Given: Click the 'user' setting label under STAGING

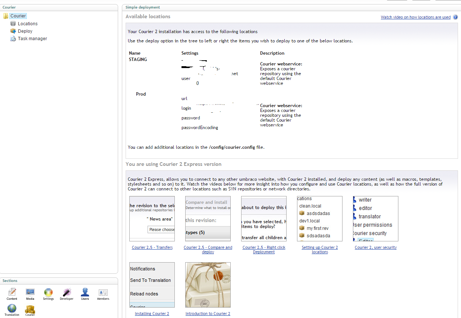Looking at the screenshot, I should click(186, 78).
